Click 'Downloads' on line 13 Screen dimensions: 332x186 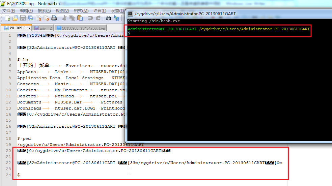click(29, 108)
